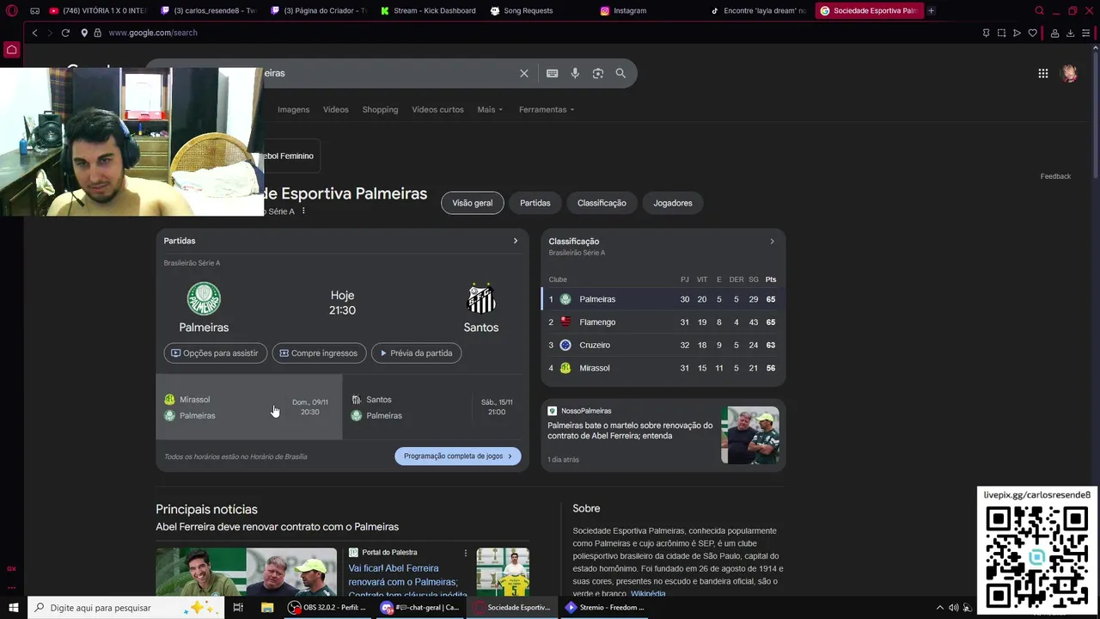This screenshot has height=619, width=1100.
Task: Expand the Mais search filter dropdown
Action: point(490,109)
